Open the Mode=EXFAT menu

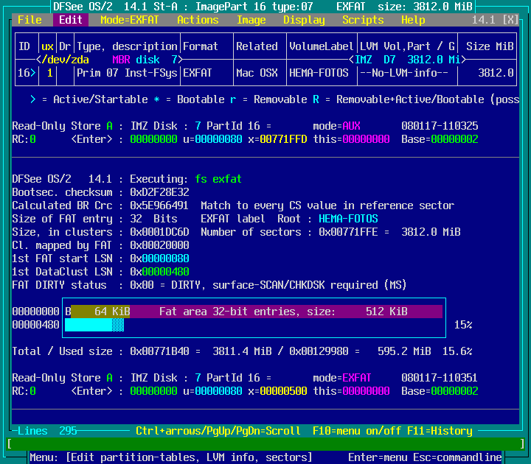point(129,20)
